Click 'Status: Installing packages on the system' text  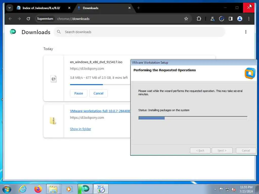[x=164, y=110]
